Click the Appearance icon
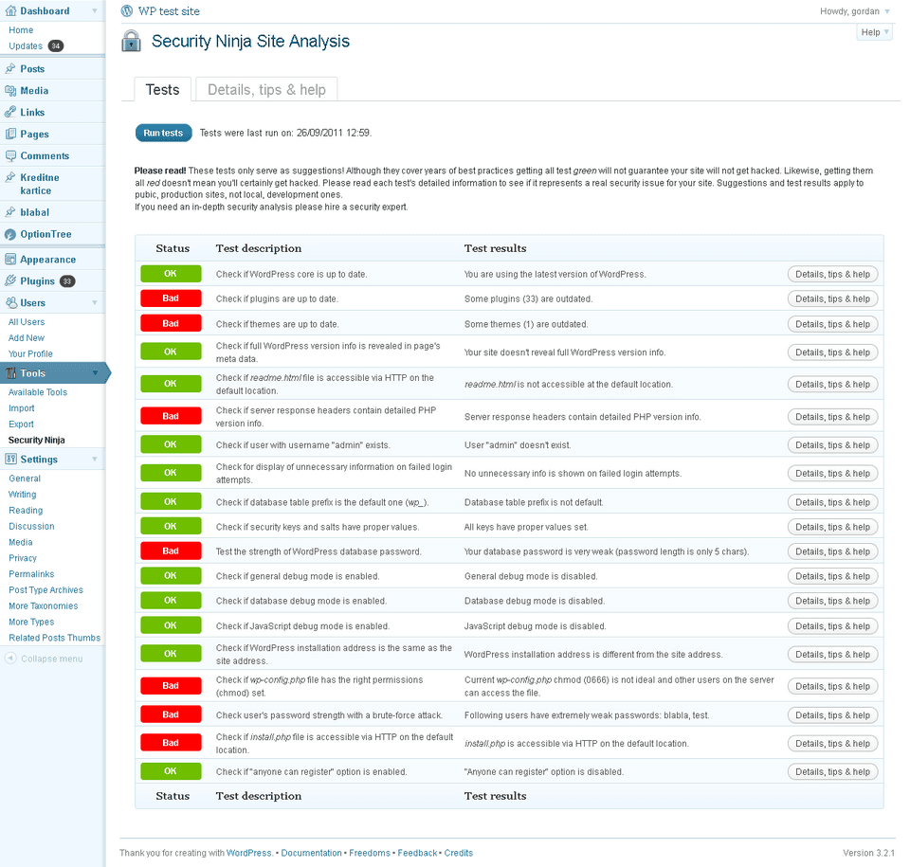The height and width of the screenshot is (867, 910). [x=10, y=260]
